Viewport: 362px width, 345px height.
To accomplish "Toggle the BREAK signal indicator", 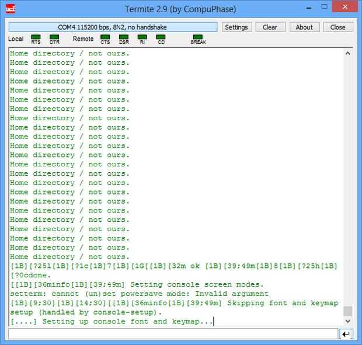I will [198, 37].
